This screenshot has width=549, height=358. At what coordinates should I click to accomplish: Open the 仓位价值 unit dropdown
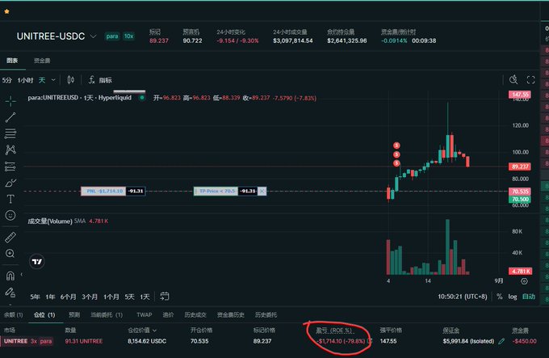[x=154, y=331]
